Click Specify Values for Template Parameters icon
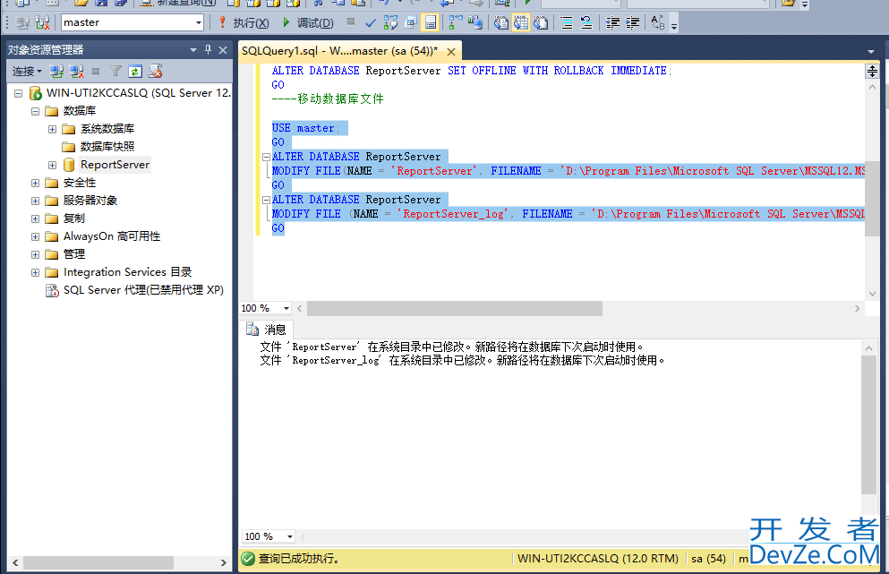This screenshot has width=889, height=574. pyautogui.click(x=658, y=22)
